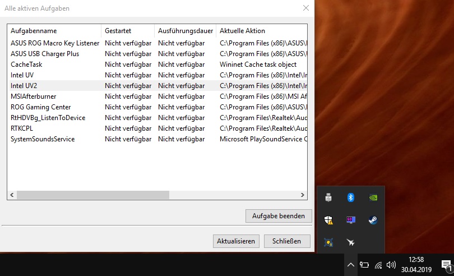This screenshot has width=454, height=276.
Task: Sort by Gestartet column header
Action: coord(128,31)
